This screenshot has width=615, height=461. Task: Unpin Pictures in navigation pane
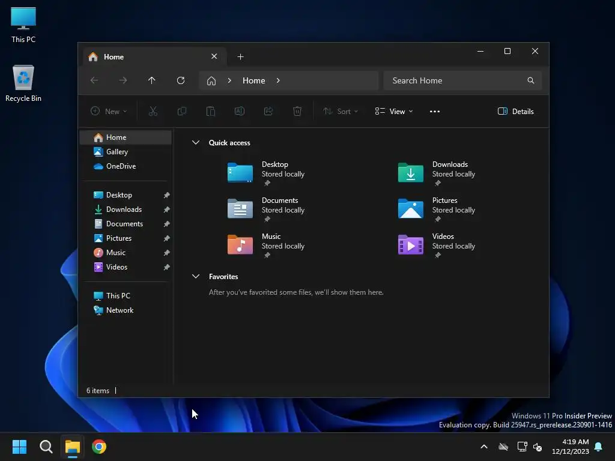(x=167, y=238)
